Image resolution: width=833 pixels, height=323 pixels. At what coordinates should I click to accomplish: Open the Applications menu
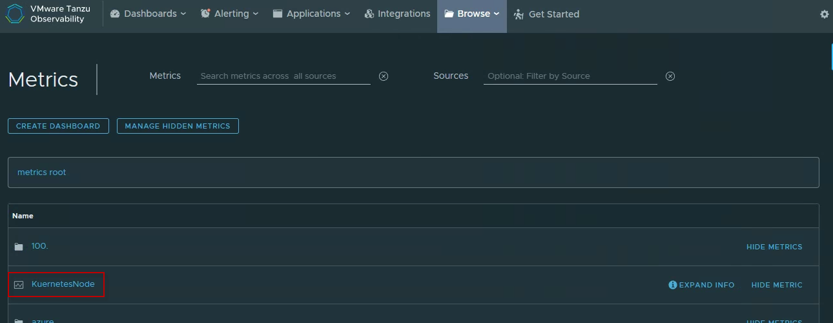(311, 14)
